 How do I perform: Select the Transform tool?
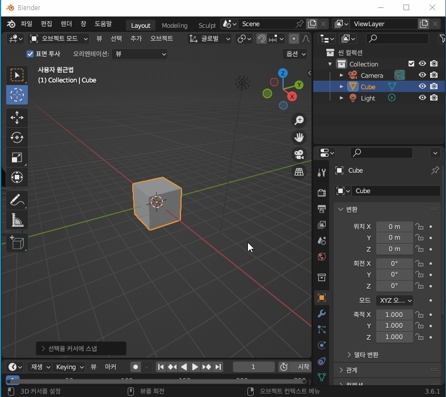[x=17, y=177]
